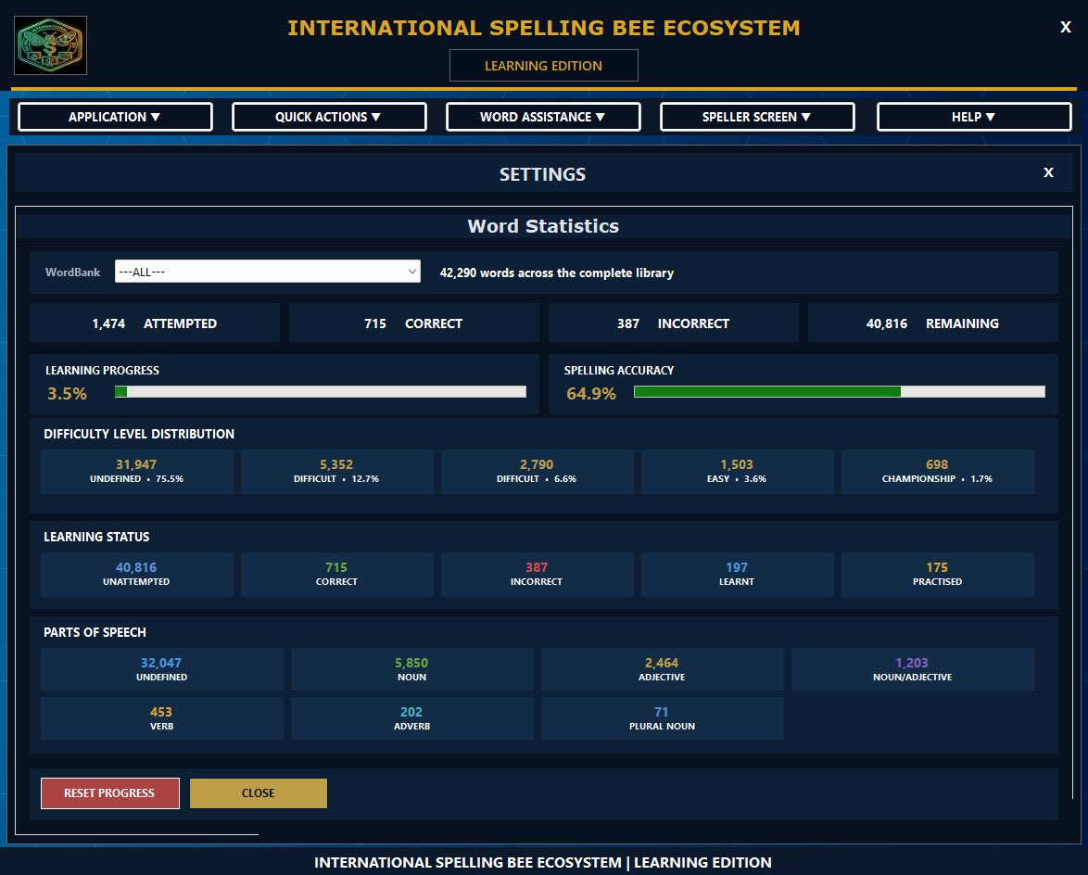
Task: Click the LEARNING EDITION badge
Action: (x=543, y=65)
